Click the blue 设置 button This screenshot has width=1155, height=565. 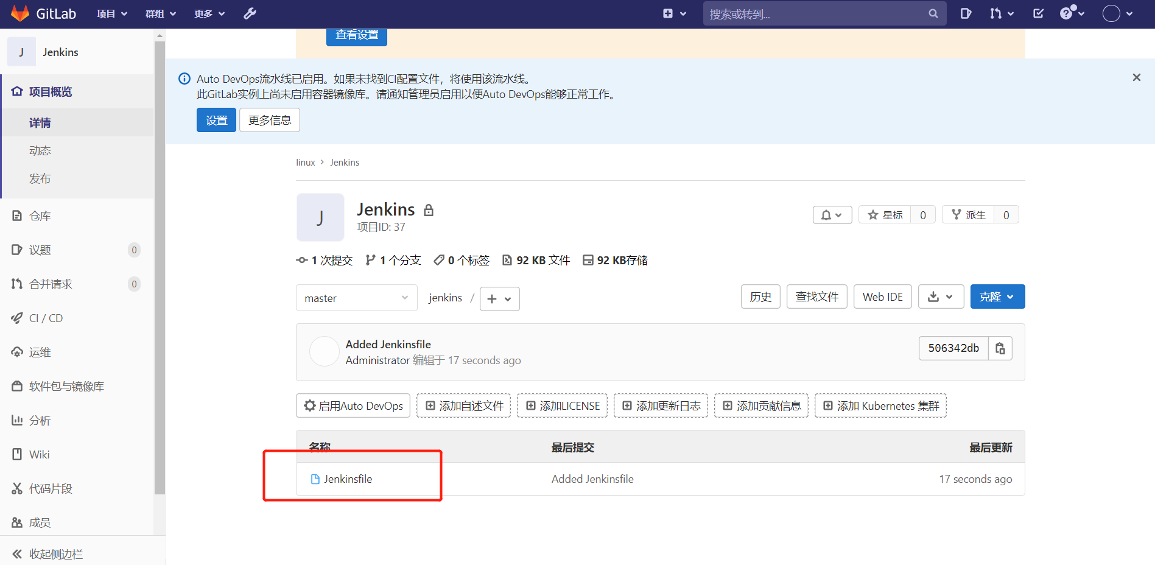pyautogui.click(x=216, y=120)
